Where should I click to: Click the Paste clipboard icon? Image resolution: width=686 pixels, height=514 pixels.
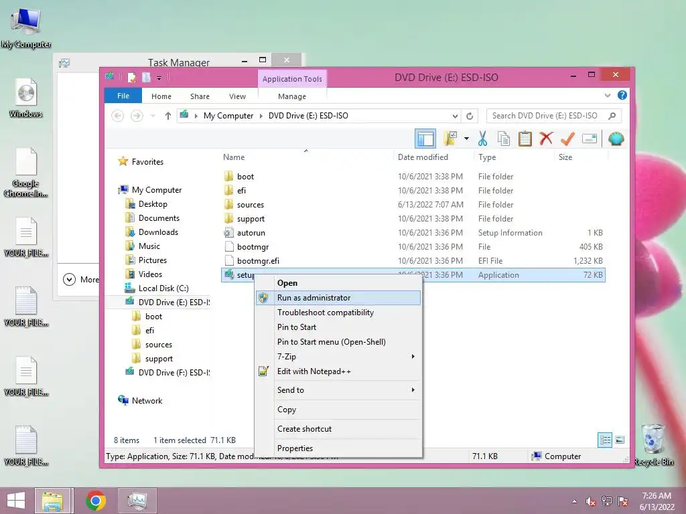[x=525, y=139]
